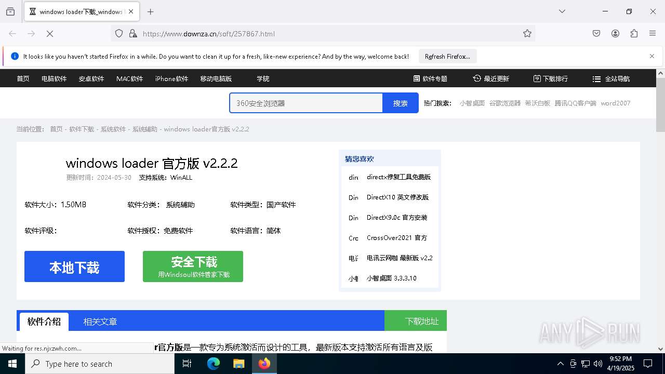The height and width of the screenshot is (374, 665).
Task: Open the Firefox hamburger menu
Action: pyautogui.click(x=653, y=34)
